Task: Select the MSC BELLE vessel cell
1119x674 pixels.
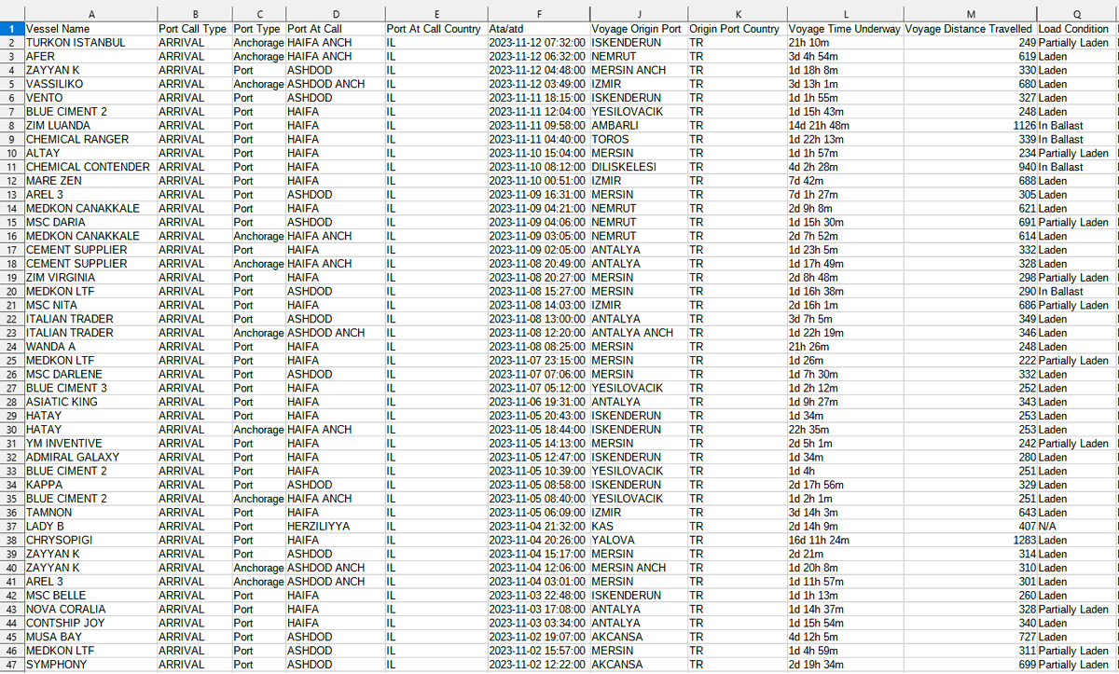Action: click(x=90, y=596)
